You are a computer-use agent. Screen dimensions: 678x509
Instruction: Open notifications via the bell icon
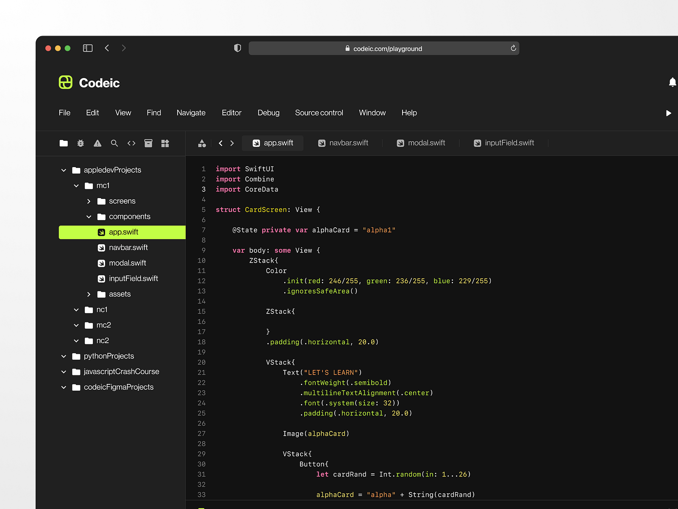click(673, 82)
